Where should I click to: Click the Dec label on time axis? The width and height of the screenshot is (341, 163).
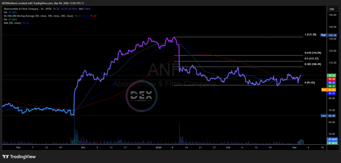point(83,147)
